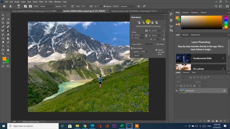Flip clone source horizontally
This screenshot has width=230, height=129.
click(x=146, y=30)
